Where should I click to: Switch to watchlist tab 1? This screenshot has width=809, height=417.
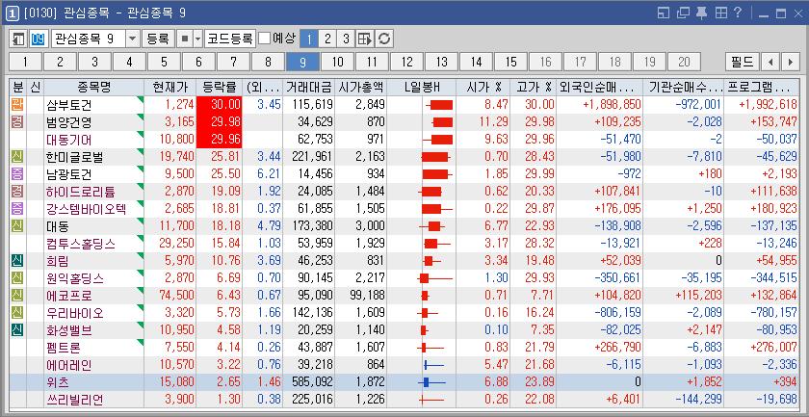tap(25, 63)
